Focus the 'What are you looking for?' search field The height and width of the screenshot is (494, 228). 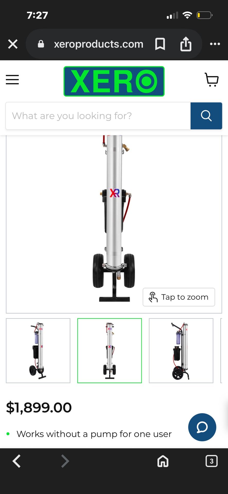click(98, 116)
